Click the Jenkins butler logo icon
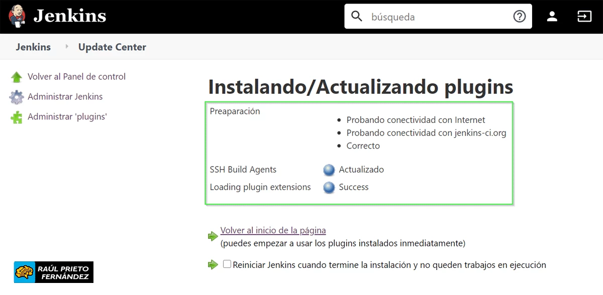 [18, 16]
